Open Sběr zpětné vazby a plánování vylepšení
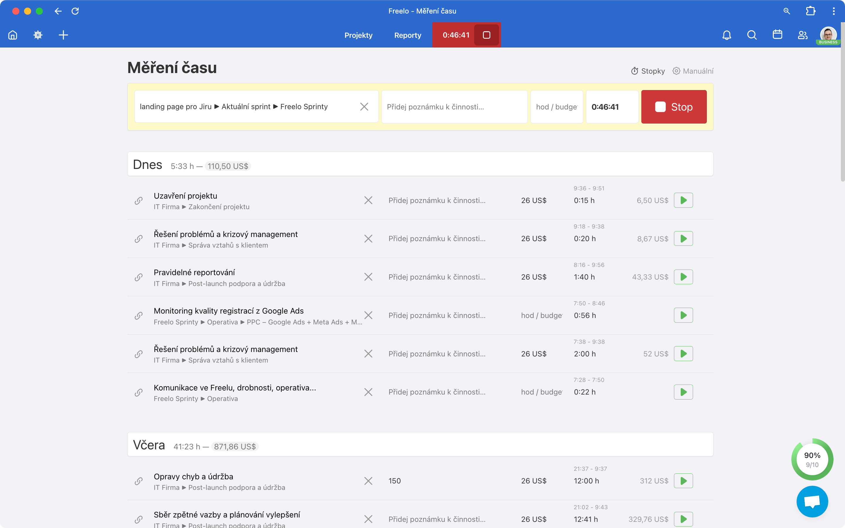This screenshot has height=528, width=845. pyautogui.click(x=227, y=515)
